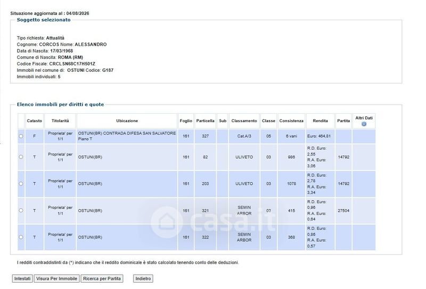Click the Classe column header
426x289 pixels.
point(268,121)
